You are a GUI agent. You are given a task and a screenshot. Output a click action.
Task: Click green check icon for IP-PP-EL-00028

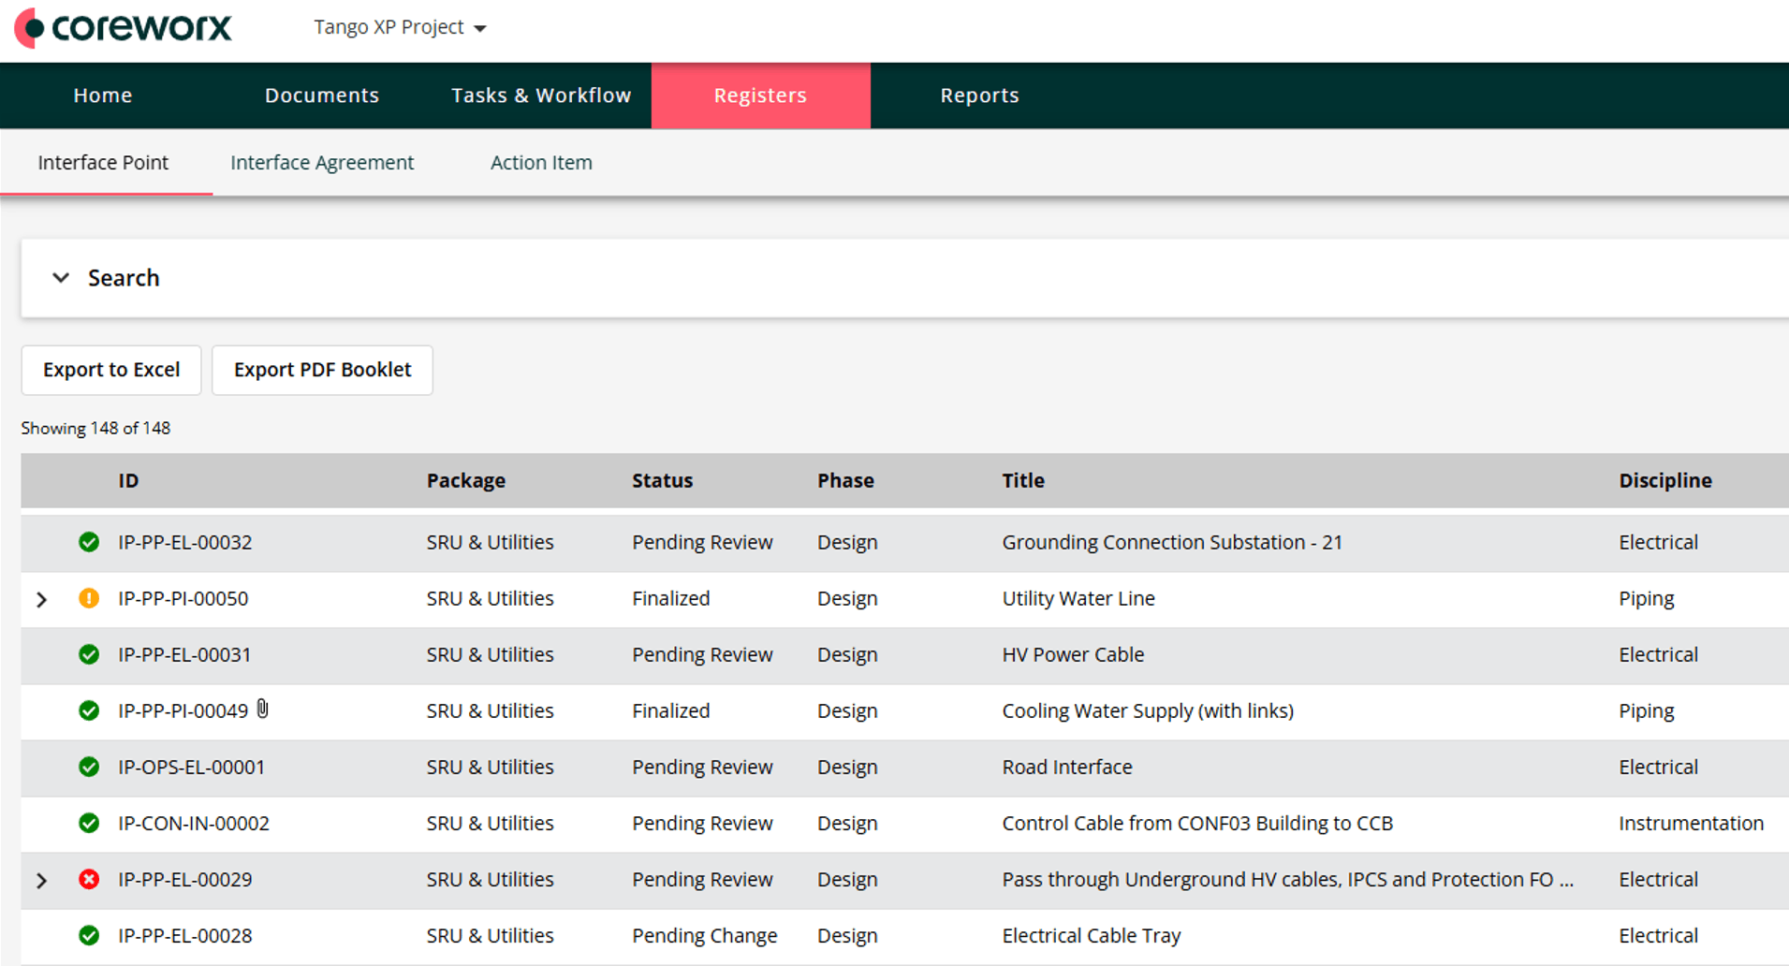coord(89,935)
